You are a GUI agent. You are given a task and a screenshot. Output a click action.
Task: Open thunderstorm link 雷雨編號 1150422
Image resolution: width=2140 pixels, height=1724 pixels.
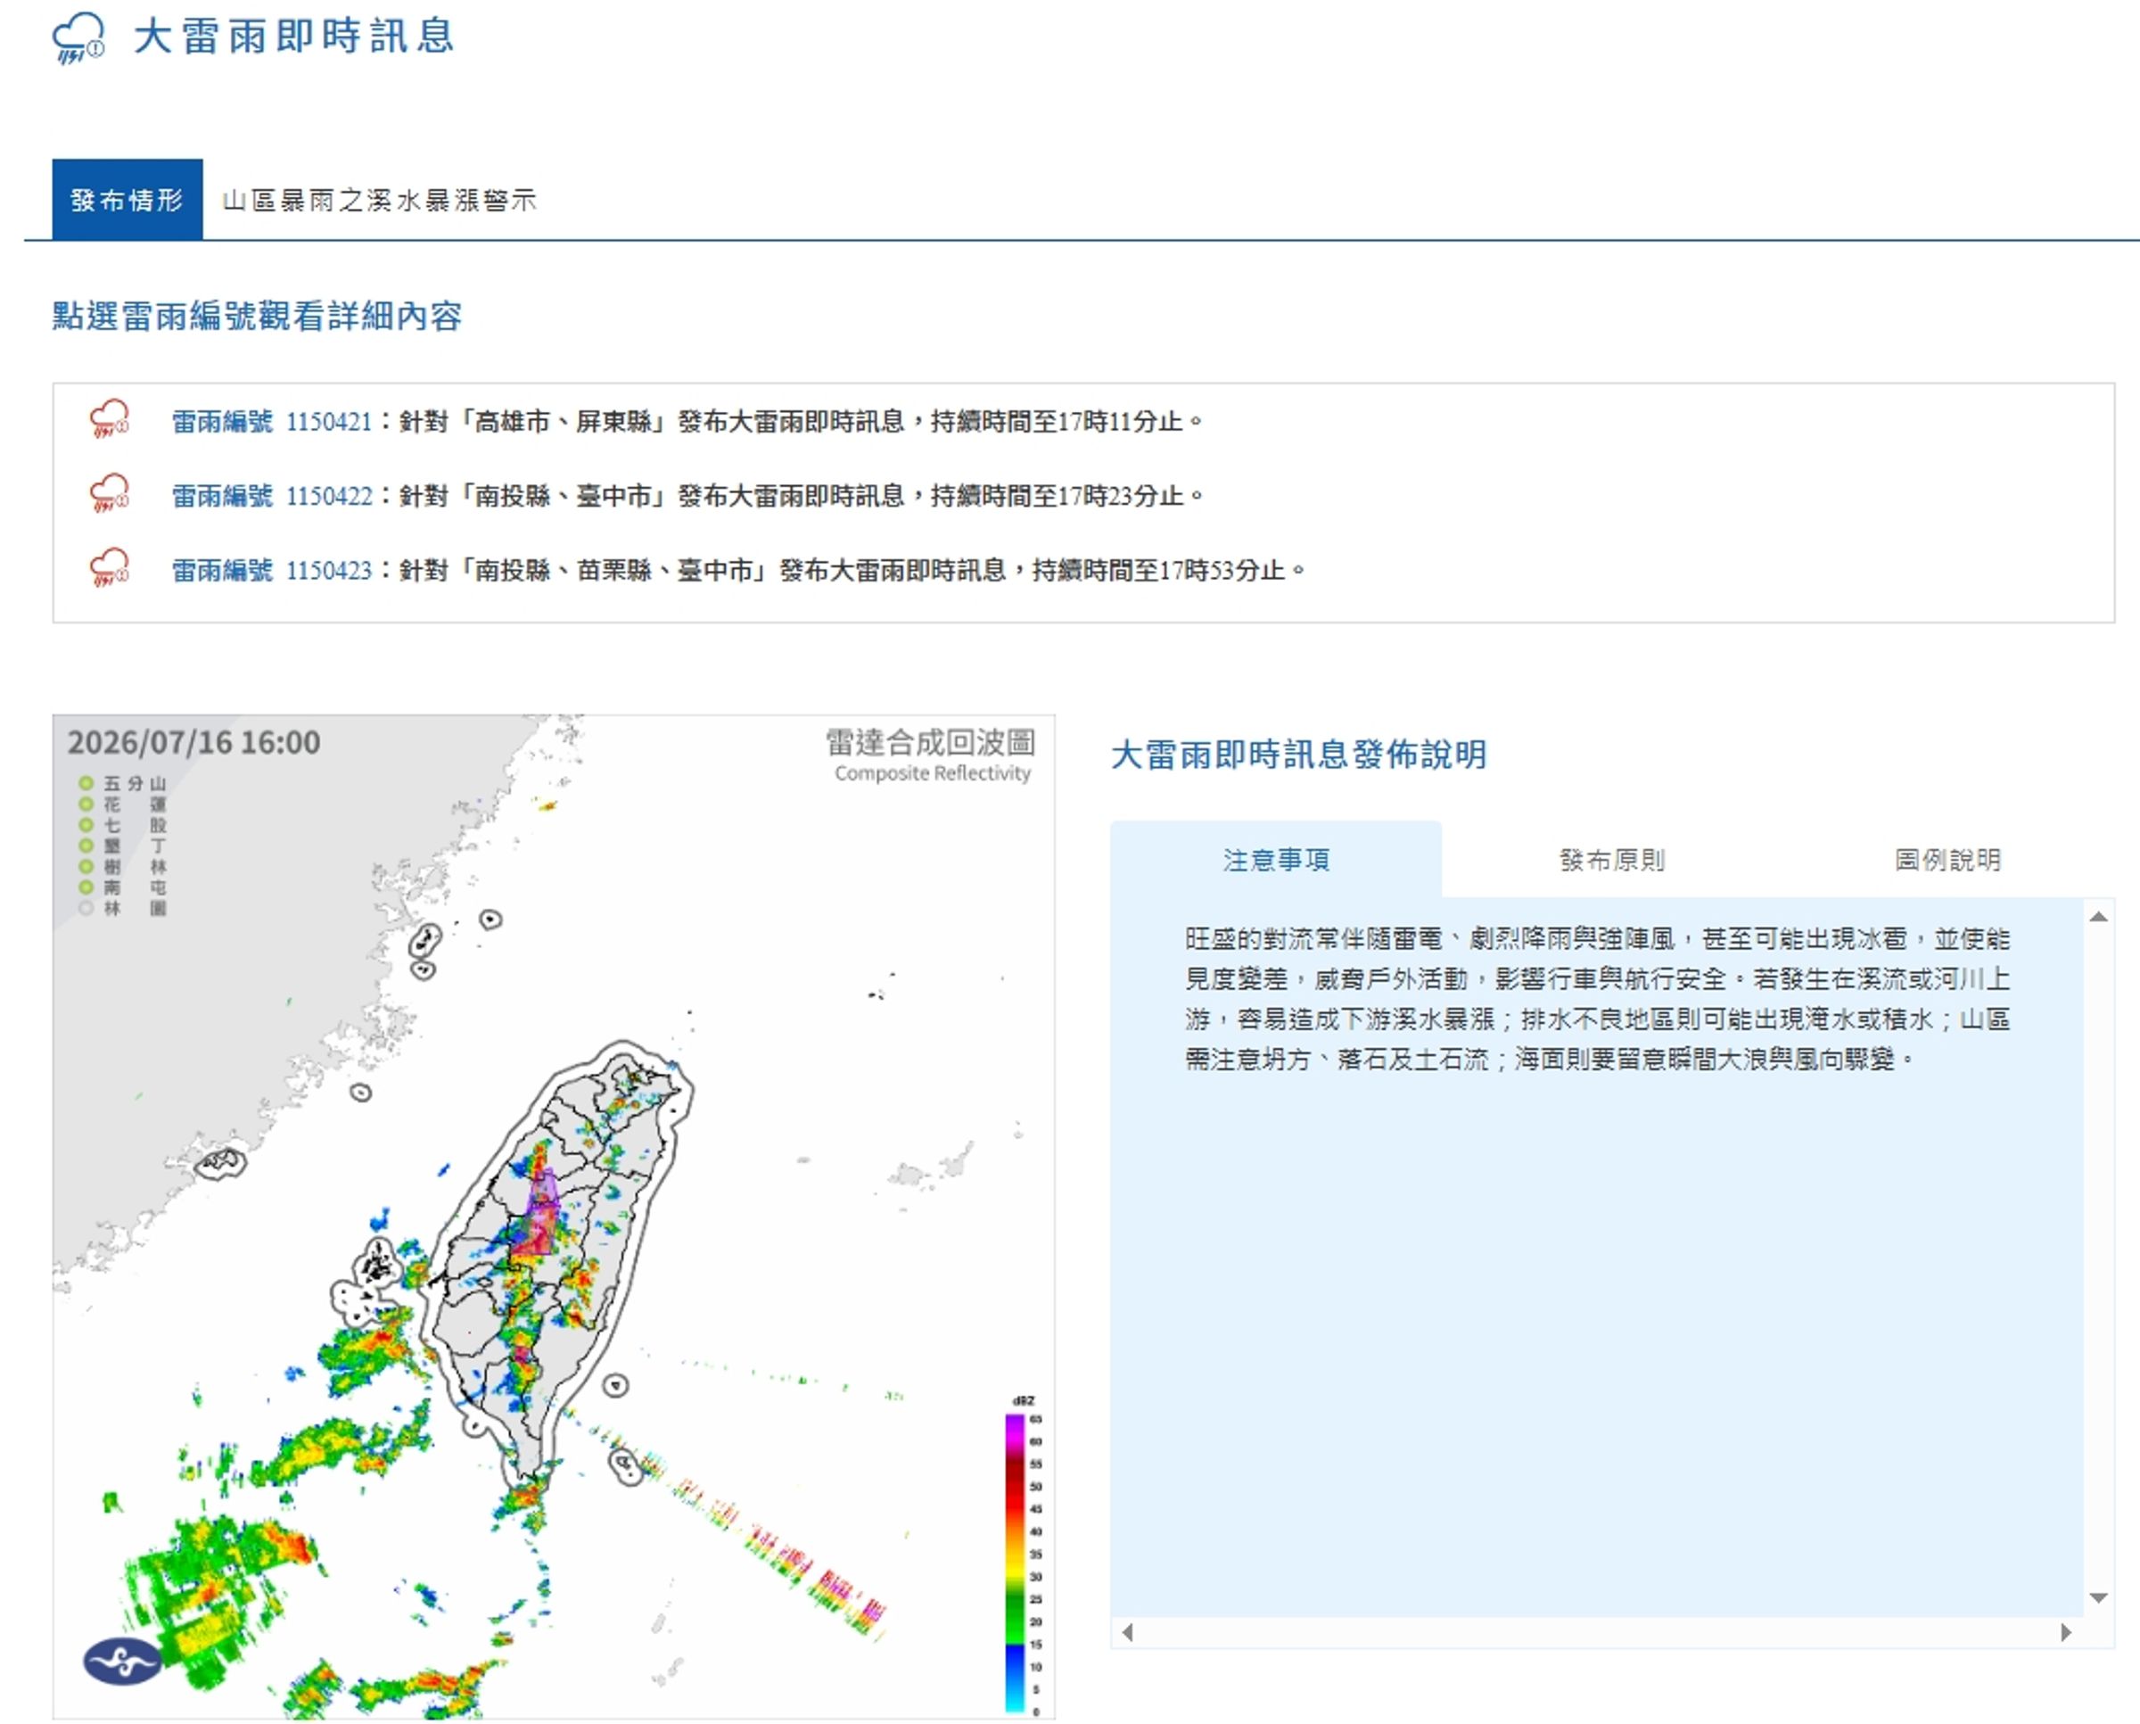pos(272,496)
